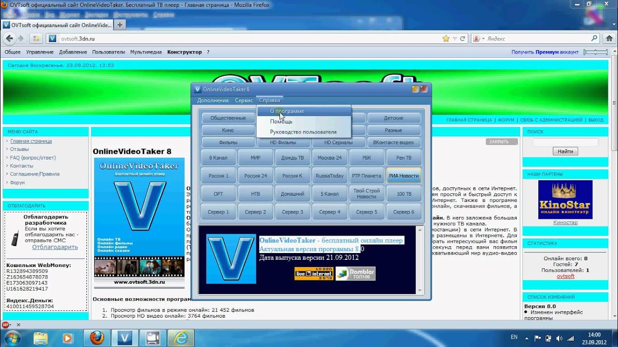Open Windows Explorer from the taskbar
Viewport: 618px width, 347px height.
(x=41, y=337)
